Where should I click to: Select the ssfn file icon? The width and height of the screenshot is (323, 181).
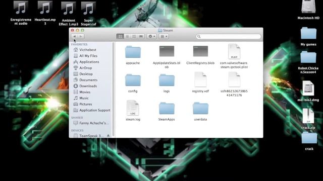click(234, 79)
